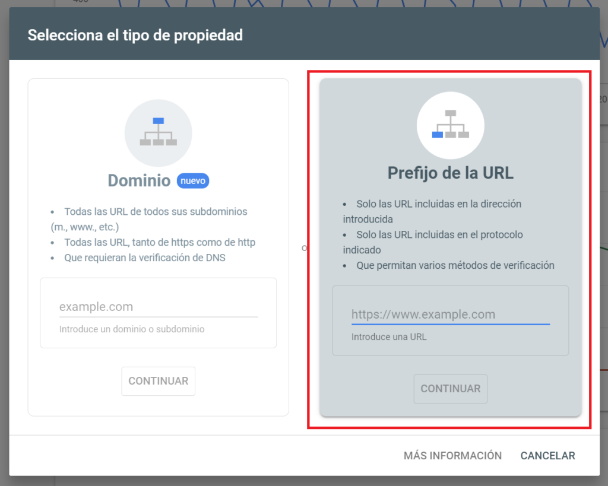This screenshot has height=486, width=608.
Task: Click the blue 'nuevo' badge
Action: 193,181
